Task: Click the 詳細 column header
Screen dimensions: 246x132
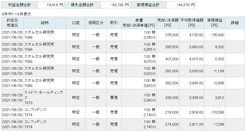Action: point(235,23)
